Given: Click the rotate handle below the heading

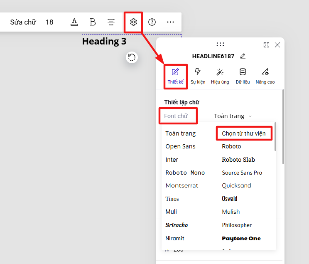Looking at the screenshot, I should (x=132, y=57).
